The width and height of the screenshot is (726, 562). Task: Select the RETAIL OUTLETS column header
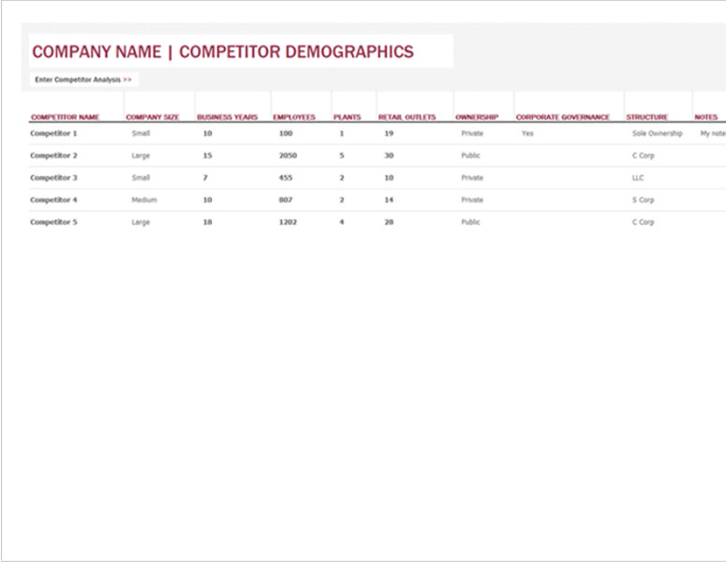coord(407,118)
